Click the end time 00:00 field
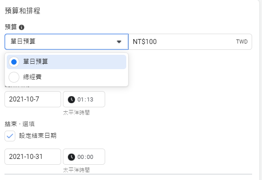262x180 pixels. [x=84, y=157]
